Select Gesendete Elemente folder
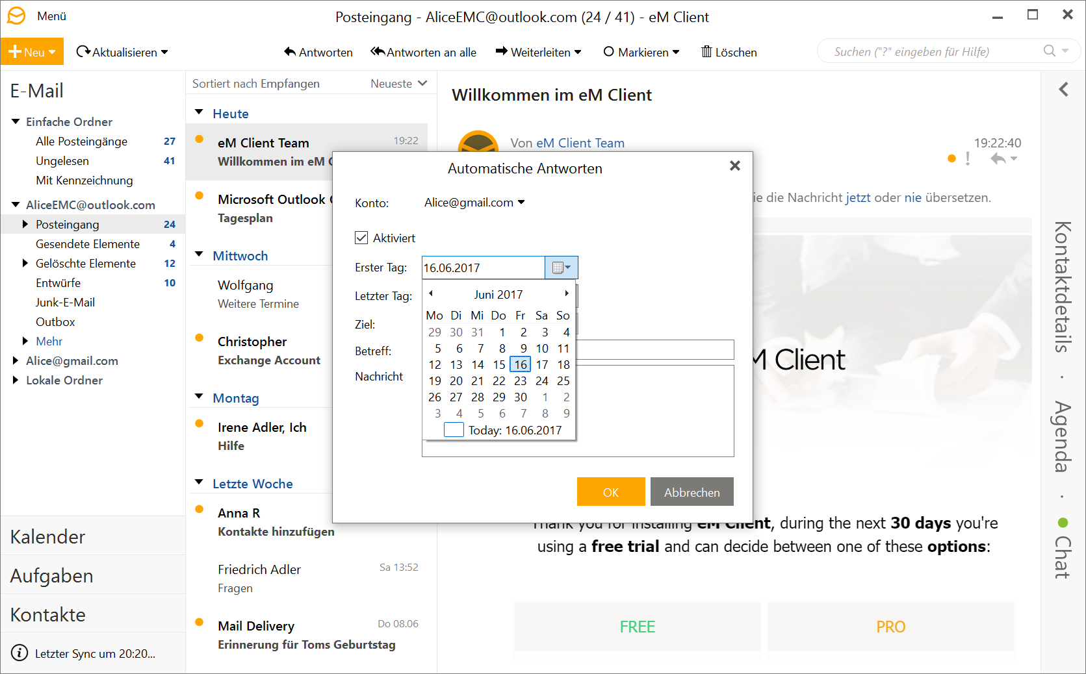 point(88,243)
